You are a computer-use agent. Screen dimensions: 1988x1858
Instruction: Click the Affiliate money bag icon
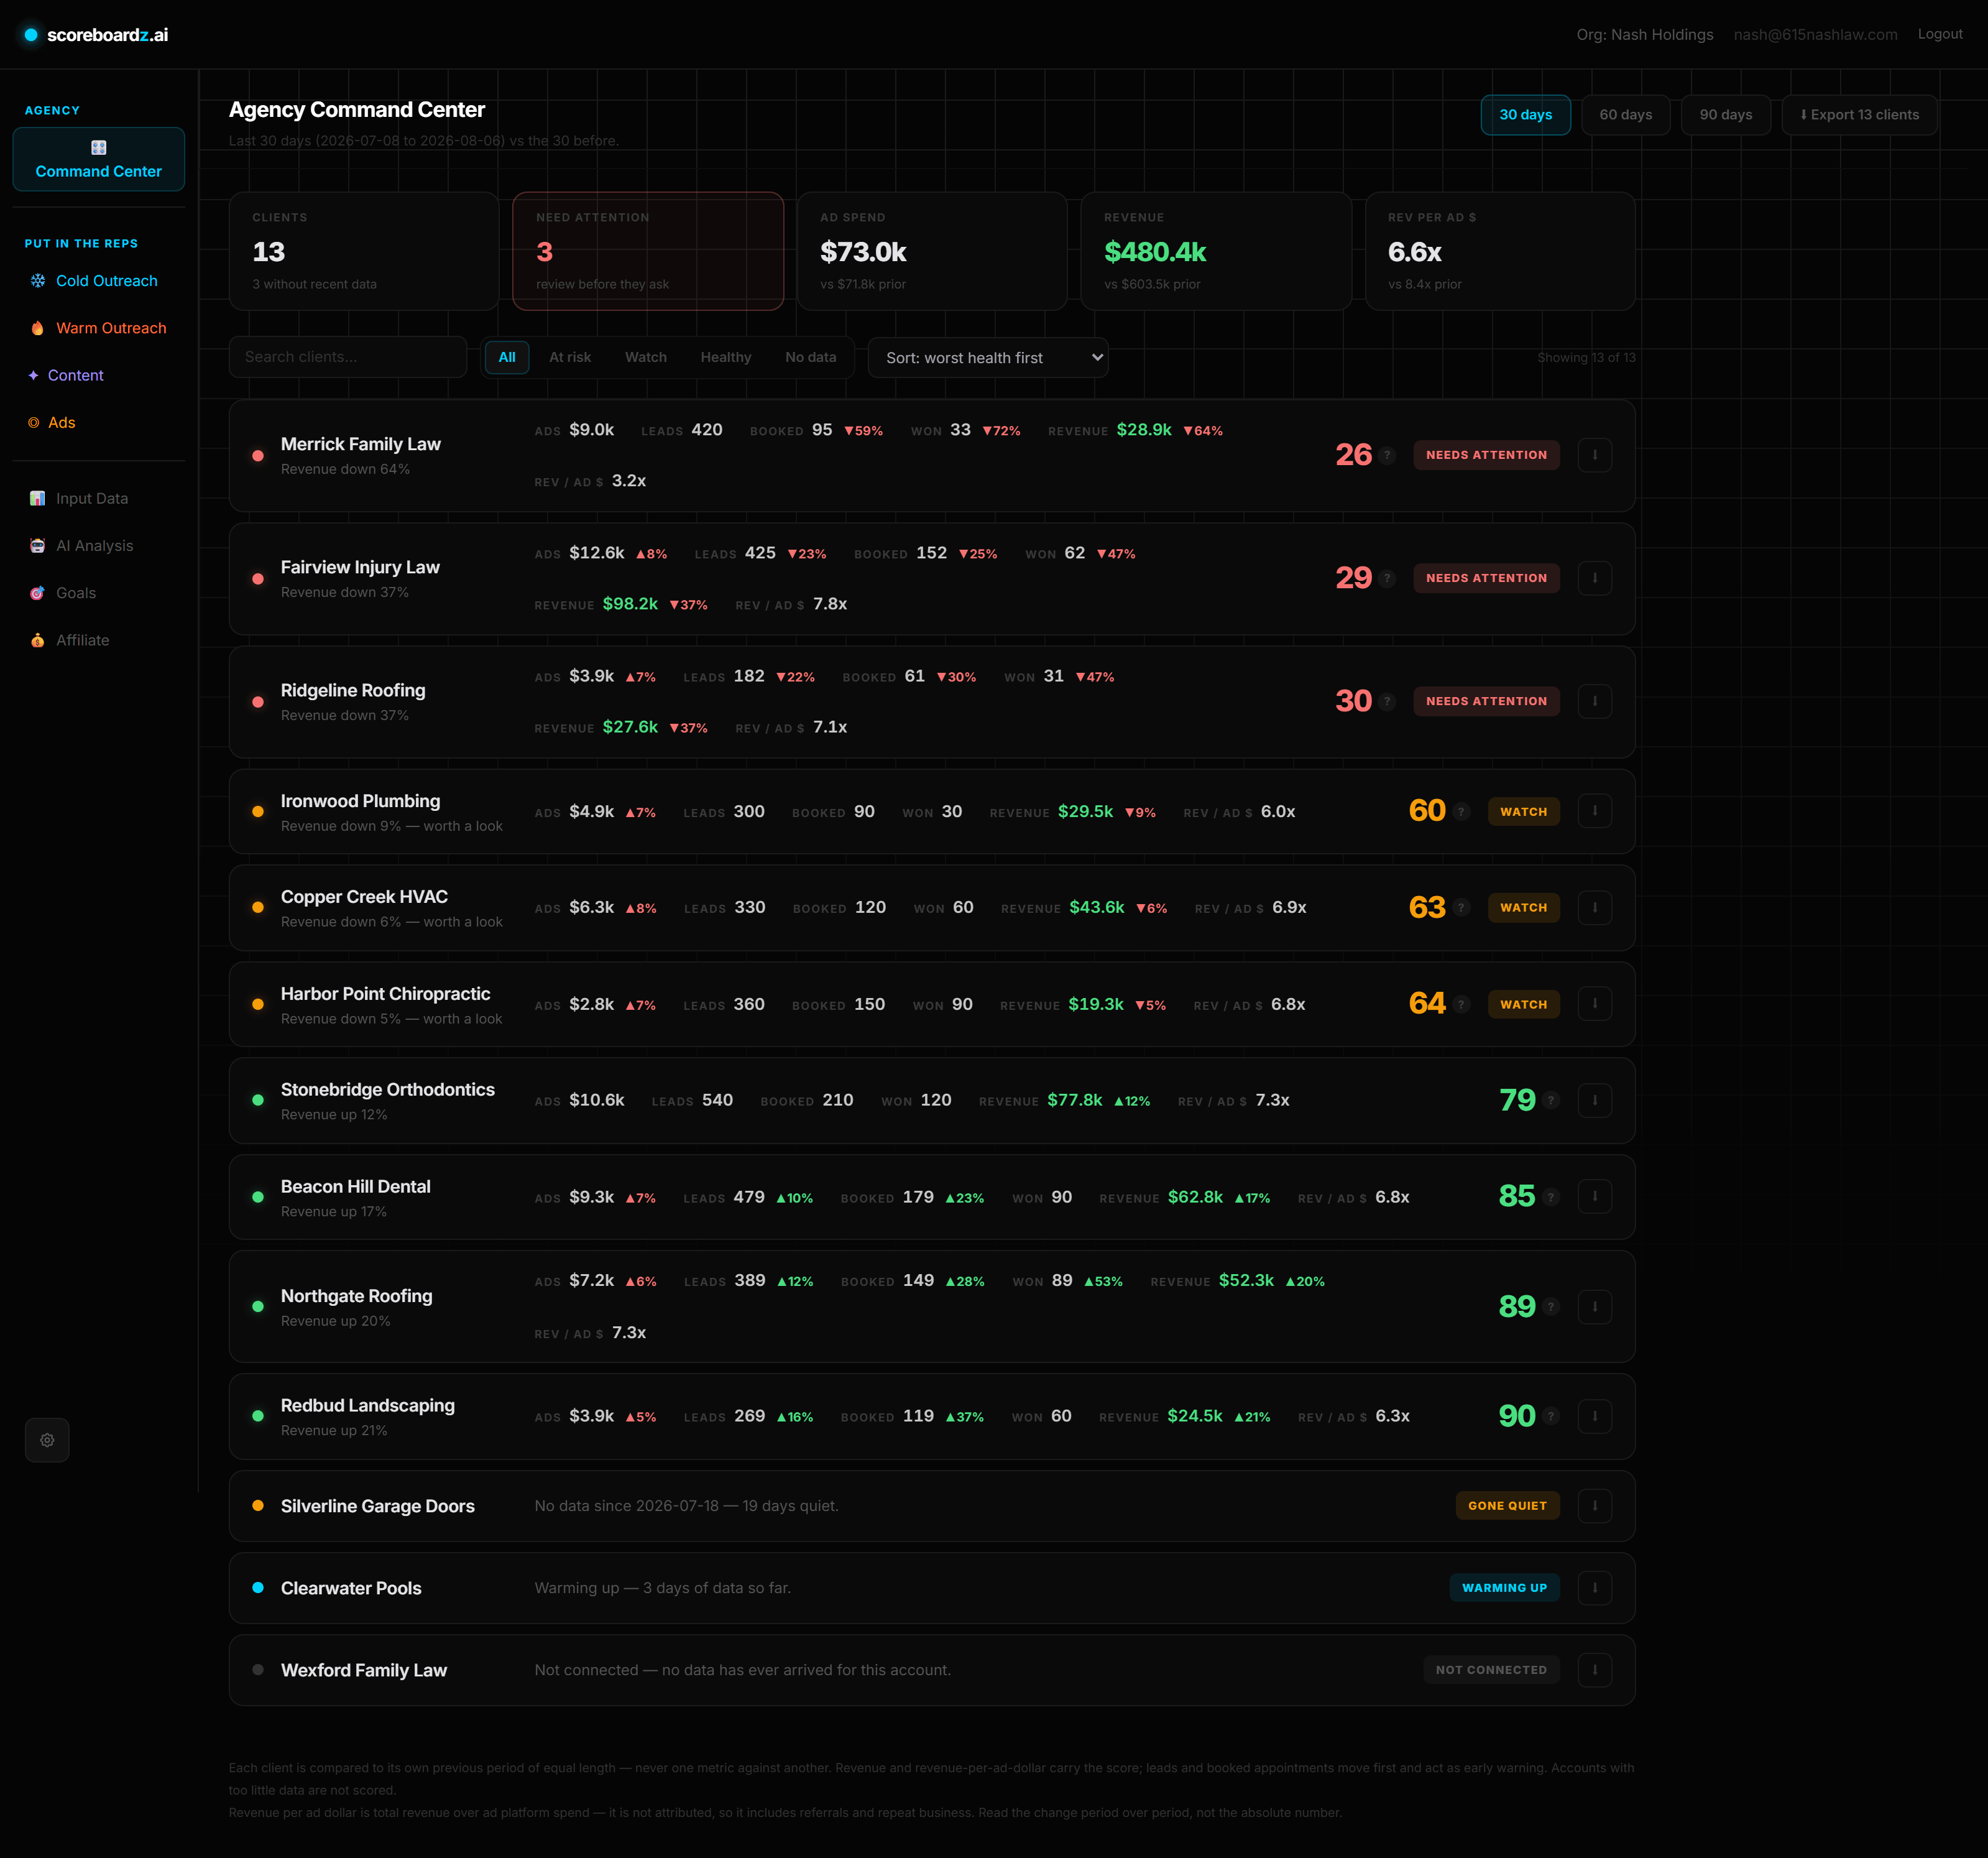pyautogui.click(x=38, y=640)
